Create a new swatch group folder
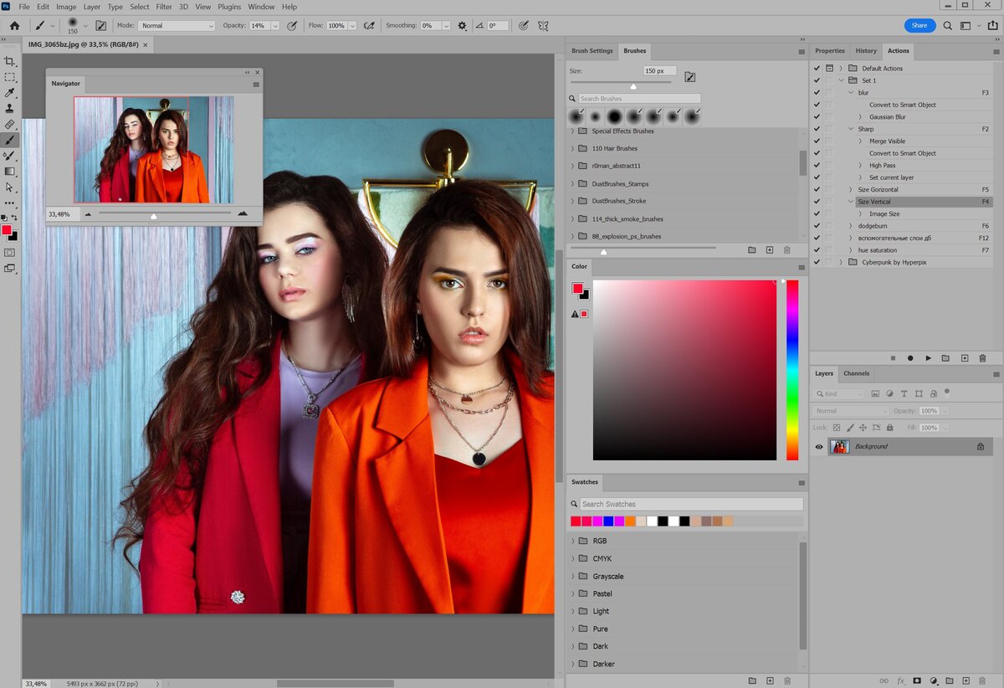The width and height of the screenshot is (1004, 688). [x=751, y=681]
